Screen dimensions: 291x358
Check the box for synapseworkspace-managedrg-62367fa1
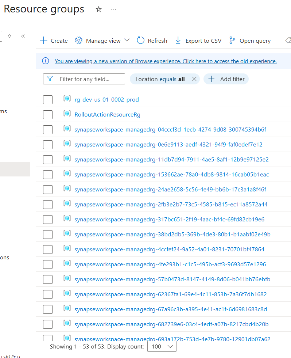click(x=48, y=294)
